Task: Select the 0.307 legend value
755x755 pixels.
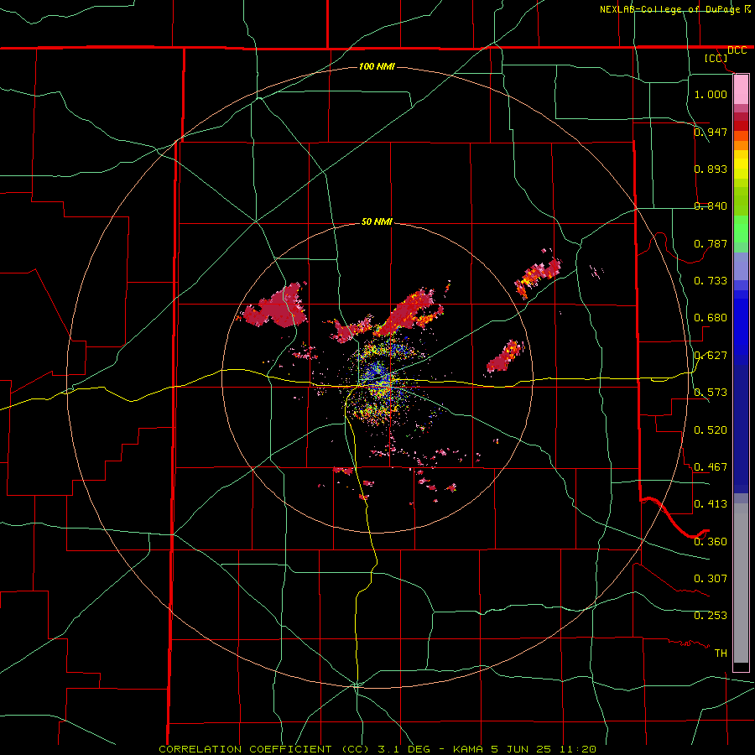Action: 711,579
